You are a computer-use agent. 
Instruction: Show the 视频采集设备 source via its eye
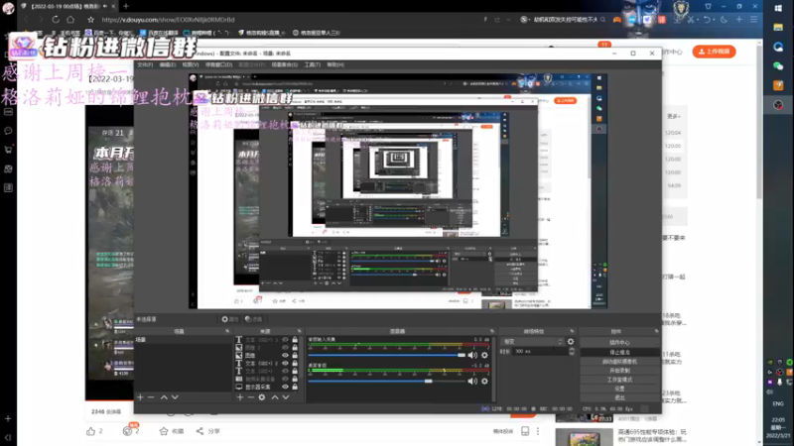[285, 379]
